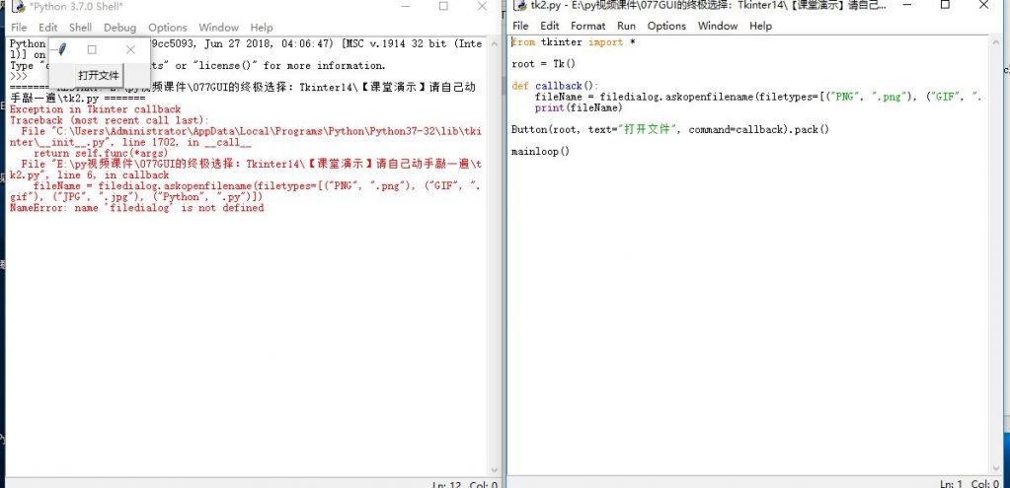Maximize the tk2.py editor window
Viewport: 1010px width, 488px height.
[945, 6]
